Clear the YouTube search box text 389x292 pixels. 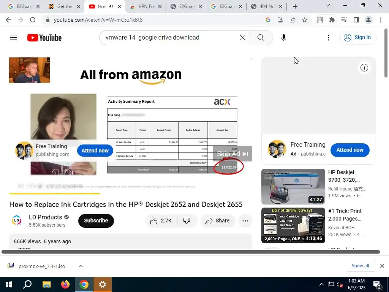coord(243,38)
